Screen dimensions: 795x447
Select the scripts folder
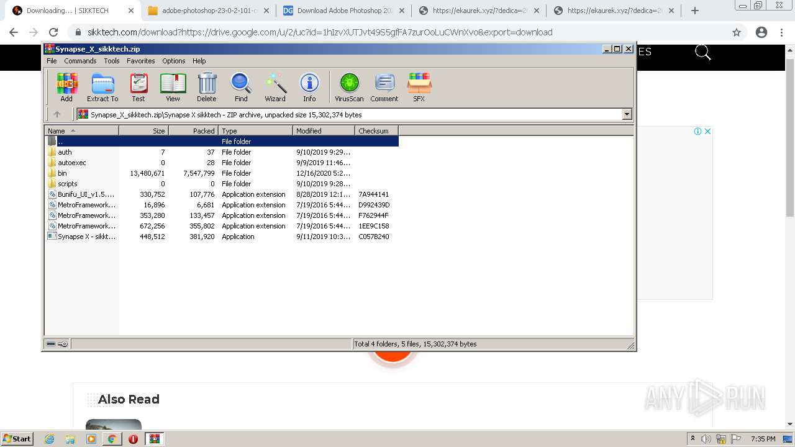pyautogui.click(x=68, y=184)
